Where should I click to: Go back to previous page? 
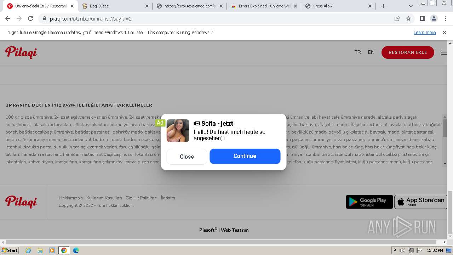(x=8, y=18)
